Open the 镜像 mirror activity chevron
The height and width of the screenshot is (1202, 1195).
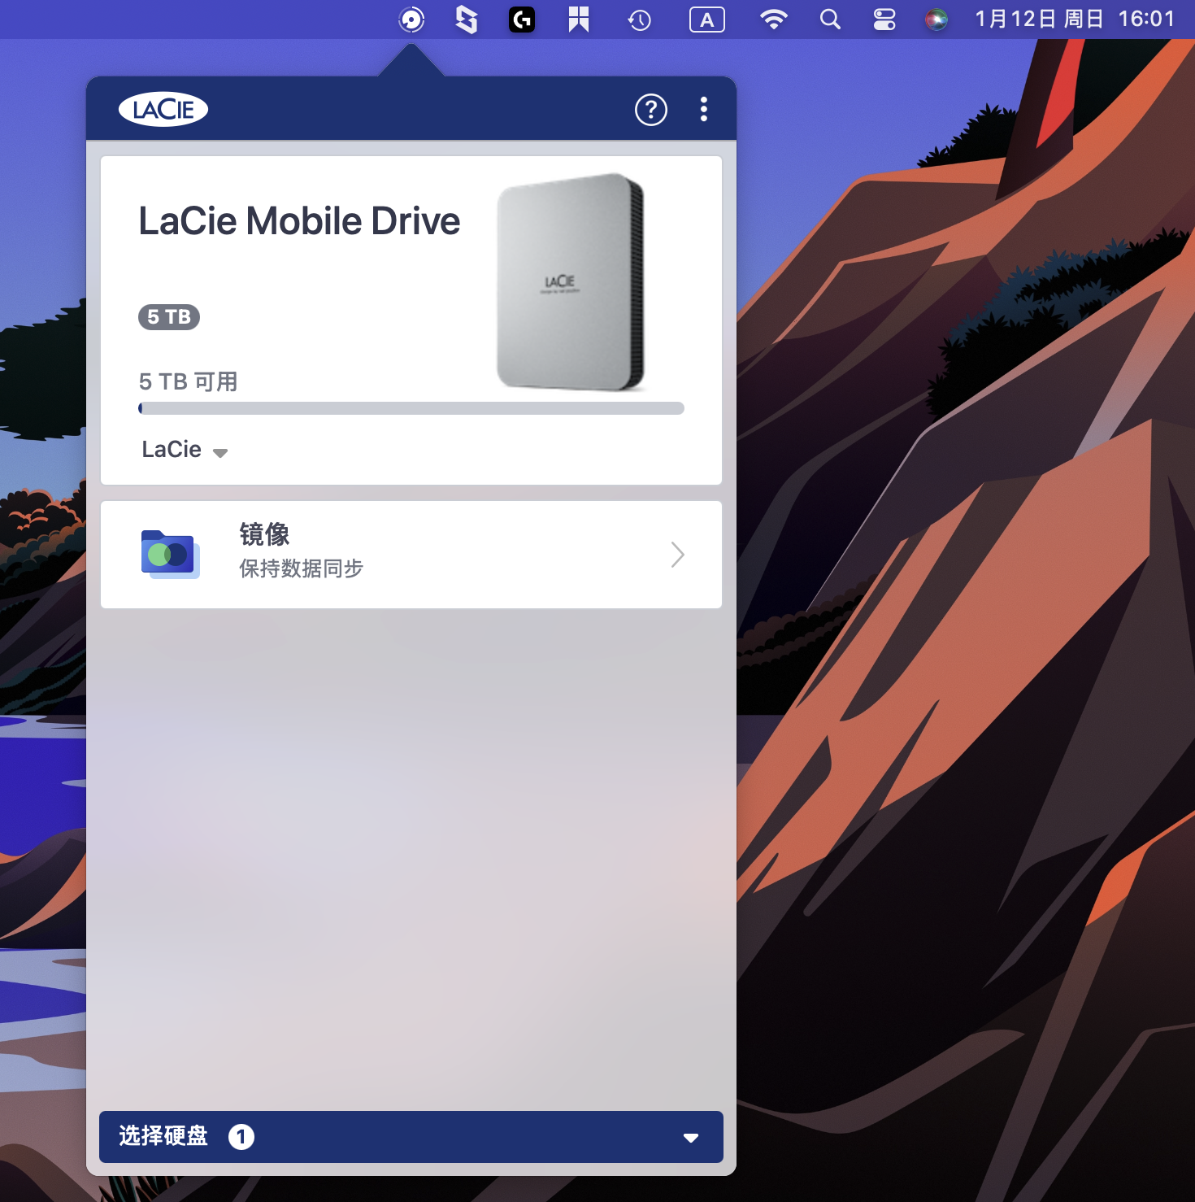[678, 555]
